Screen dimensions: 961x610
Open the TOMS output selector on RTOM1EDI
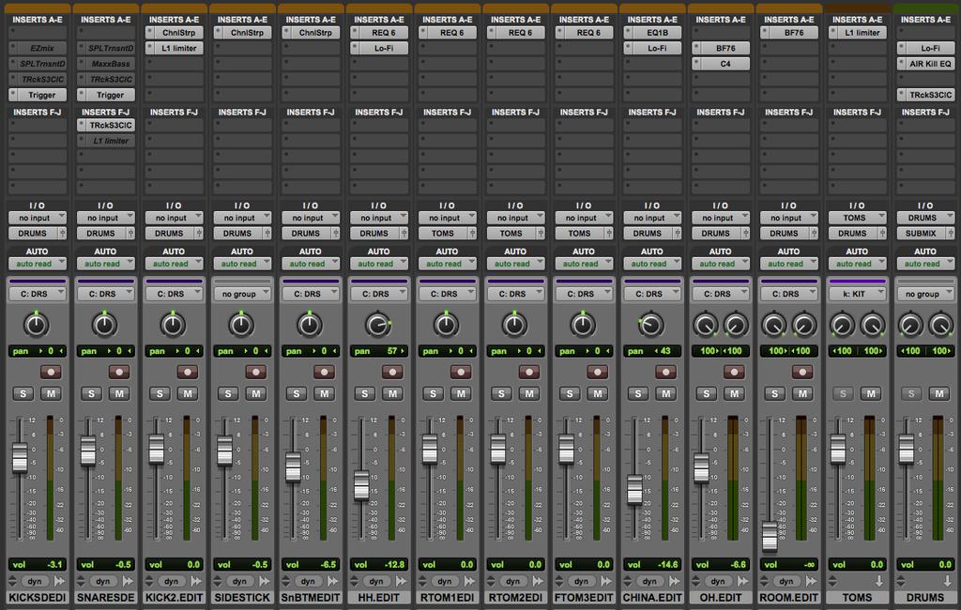coord(443,234)
